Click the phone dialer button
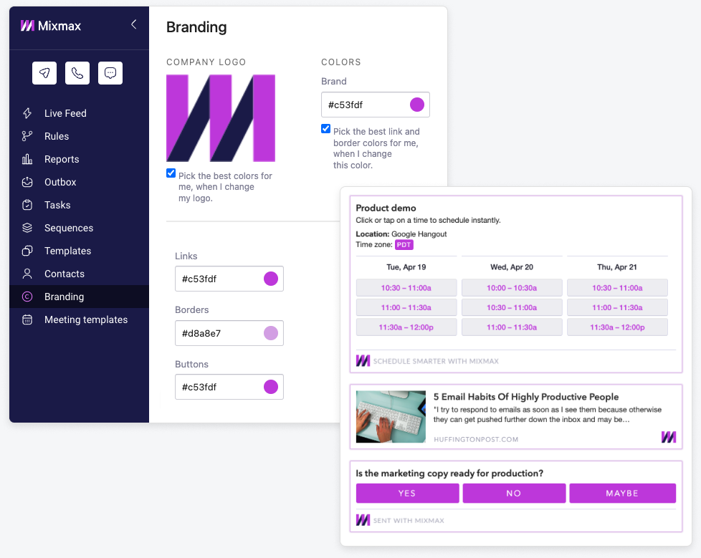Image resolution: width=701 pixels, height=558 pixels. point(77,73)
